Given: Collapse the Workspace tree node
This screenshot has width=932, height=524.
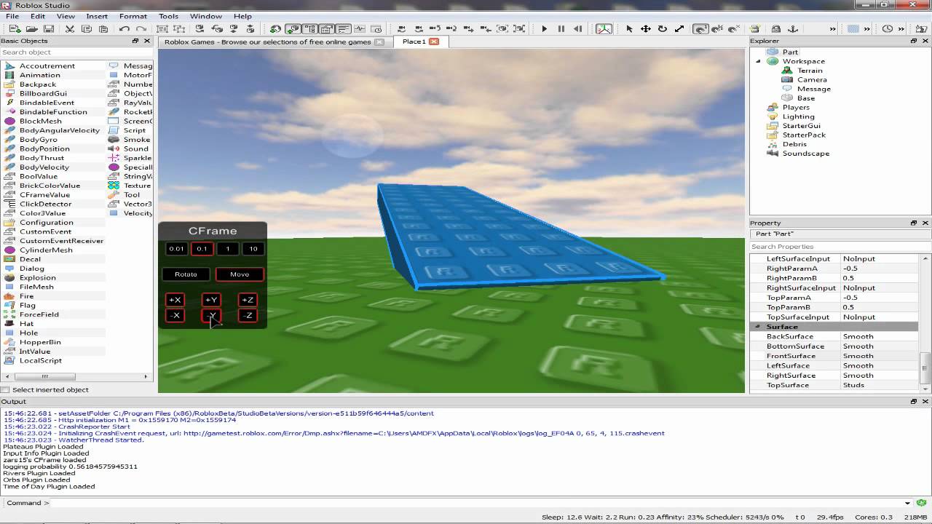Looking at the screenshot, I should (758, 61).
